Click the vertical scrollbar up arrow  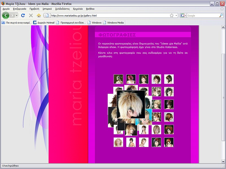pyautogui.click(x=223, y=27)
